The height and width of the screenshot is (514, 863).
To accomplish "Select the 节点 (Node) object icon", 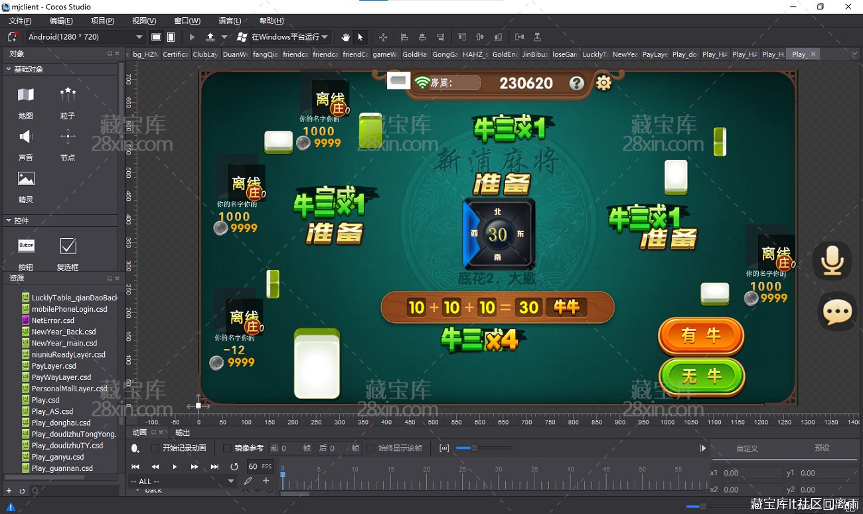I will pos(68,137).
